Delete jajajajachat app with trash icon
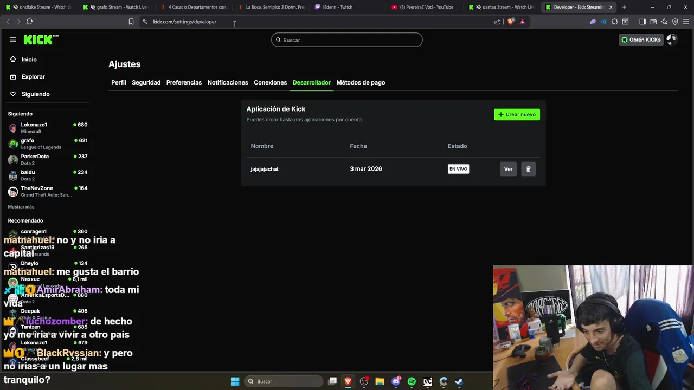The height and width of the screenshot is (390, 694). coord(528,169)
